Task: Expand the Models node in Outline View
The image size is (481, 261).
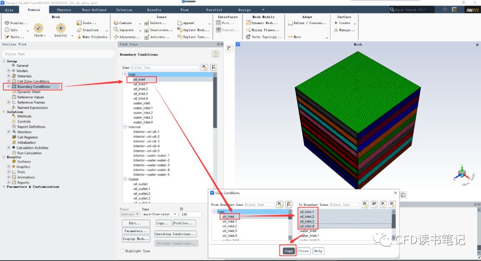Action: click(x=8, y=71)
